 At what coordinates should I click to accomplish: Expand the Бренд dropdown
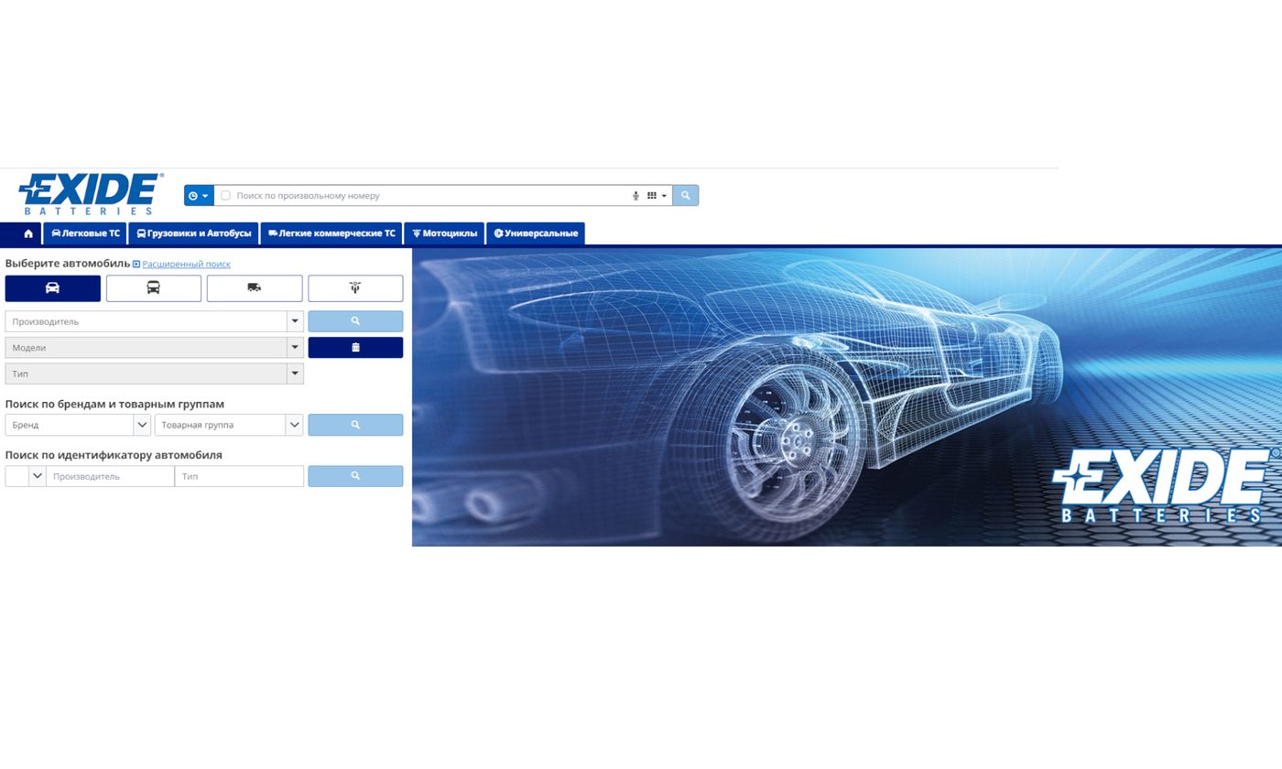coord(142,425)
